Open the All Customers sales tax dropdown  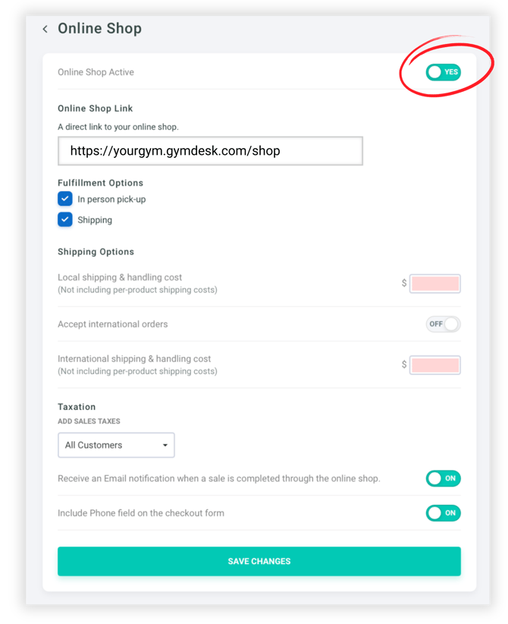pyautogui.click(x=116, y=446)
